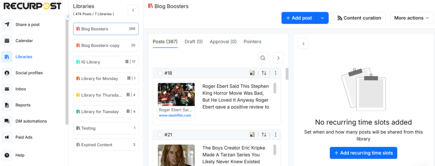
Task: Click the Inbox envelope icon
Action: (7, 89)
